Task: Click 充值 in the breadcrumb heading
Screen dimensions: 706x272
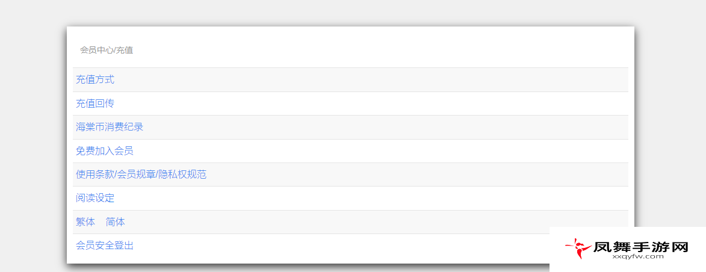Action: pyautogui.click(x=125, y=50)
